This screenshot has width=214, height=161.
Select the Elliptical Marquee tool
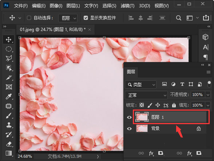coord(9,49)
